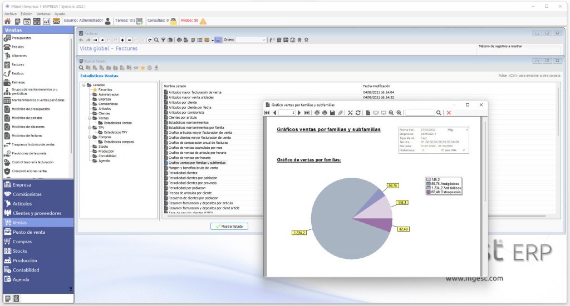
Task: Open the Tareas checklist icon
Action: coord(140,21)
